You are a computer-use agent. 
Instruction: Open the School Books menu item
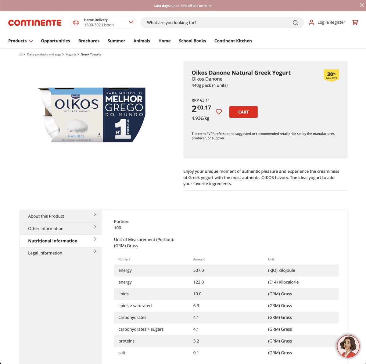(x=192, y=41)
